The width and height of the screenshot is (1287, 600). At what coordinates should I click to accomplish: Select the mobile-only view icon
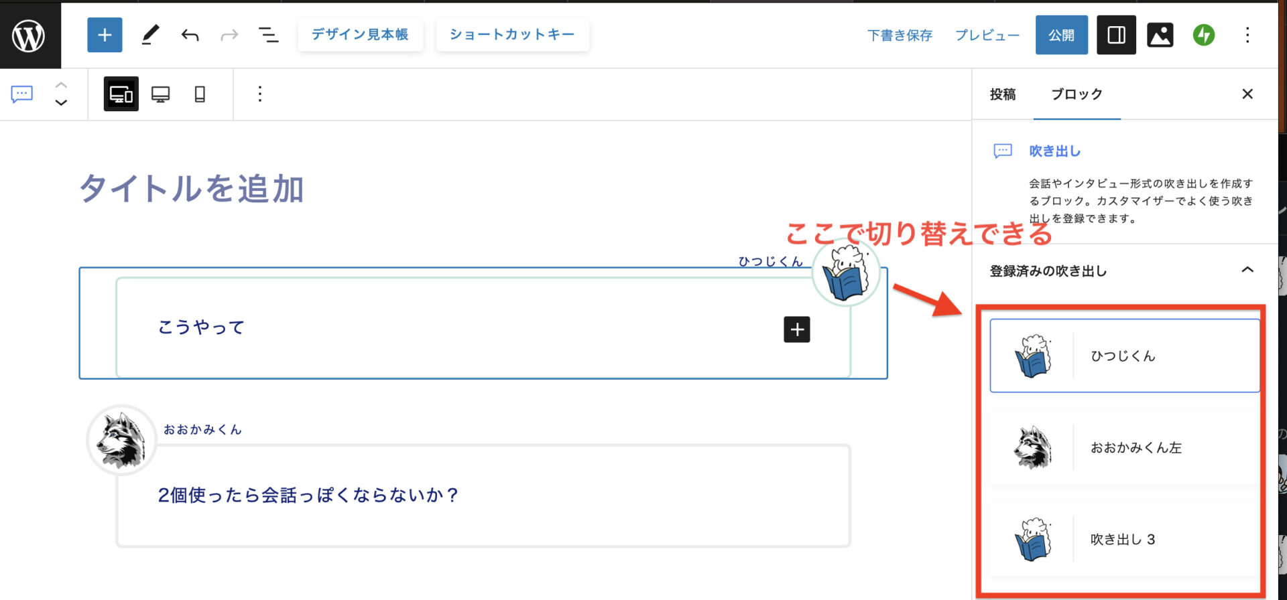coord(200,94)
